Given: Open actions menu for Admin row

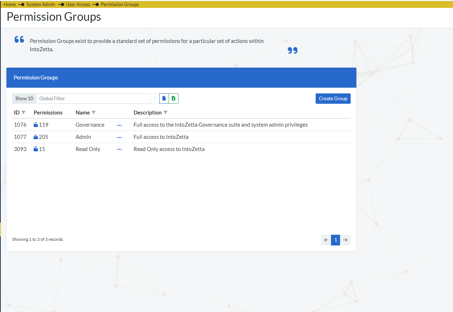Looking at the screenshot, I should (119, 137).
